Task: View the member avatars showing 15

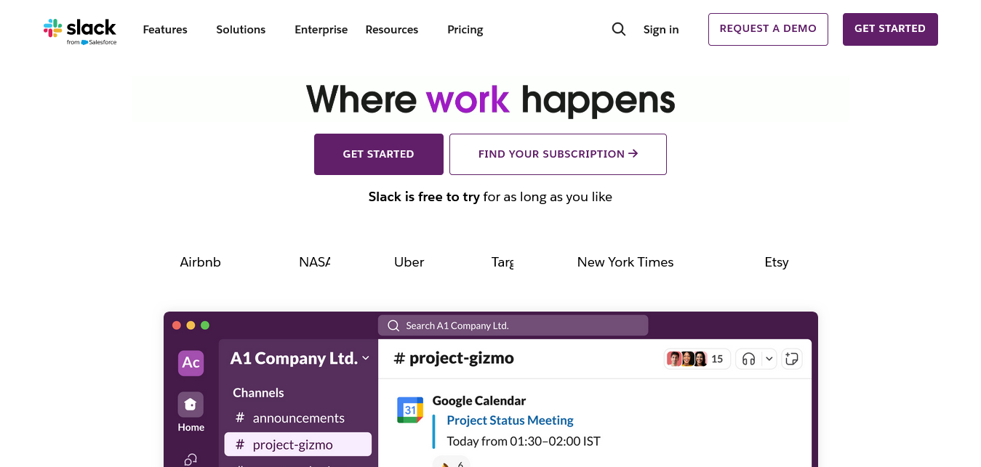Action: click(x=696, y=359)
